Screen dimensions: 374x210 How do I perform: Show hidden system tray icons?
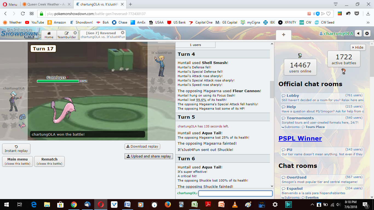pos(312,204)
